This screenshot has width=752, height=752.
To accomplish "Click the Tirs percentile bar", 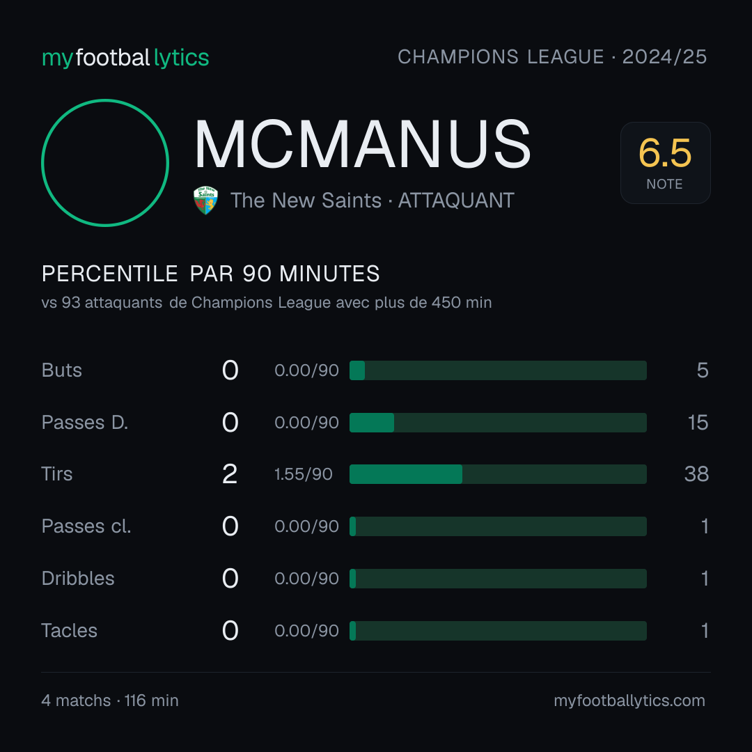I will tap(498, 474).
